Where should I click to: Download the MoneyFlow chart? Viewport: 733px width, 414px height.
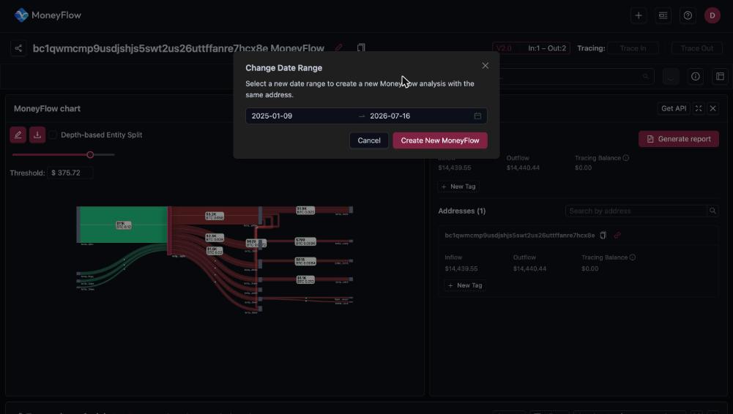(37, 135)
